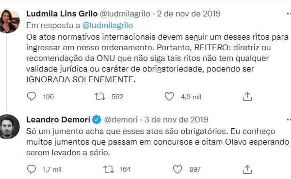Reply to Leandro Demori's tweet
Viewport: 291px width, 179px height.
[x=32, y=169]
